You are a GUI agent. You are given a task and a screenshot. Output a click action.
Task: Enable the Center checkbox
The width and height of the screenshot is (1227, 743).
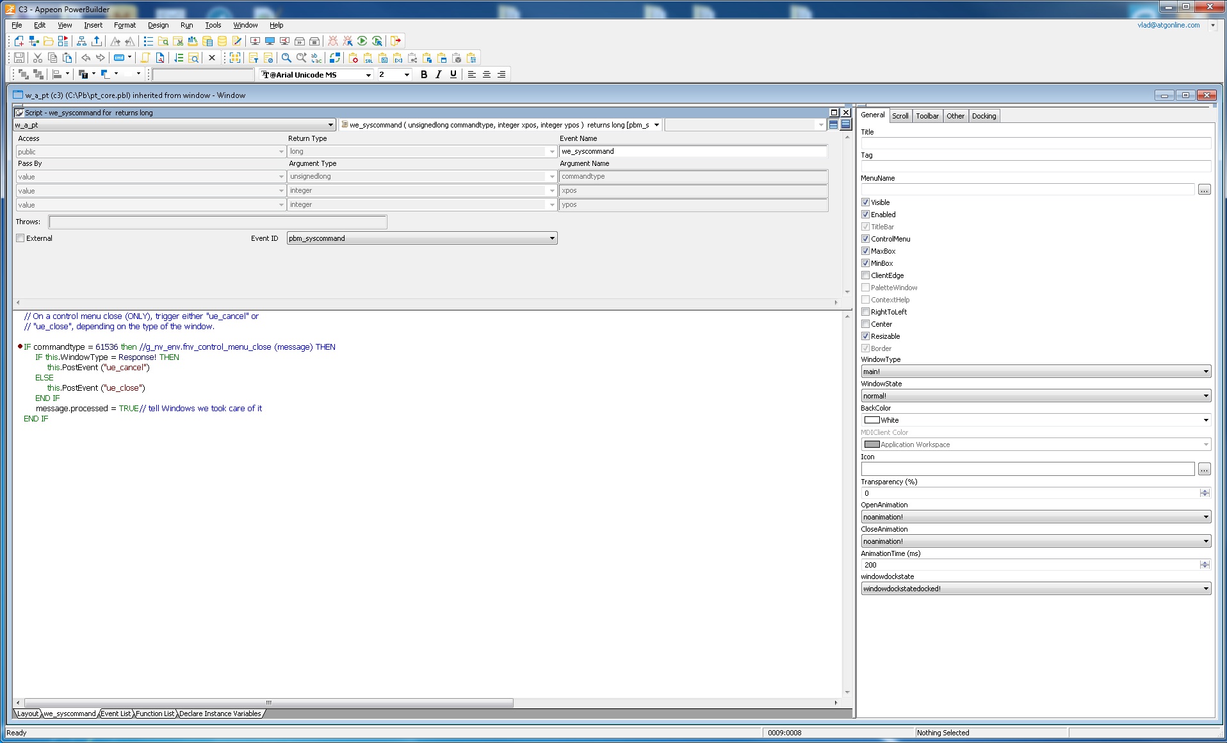tap(865, 324)
